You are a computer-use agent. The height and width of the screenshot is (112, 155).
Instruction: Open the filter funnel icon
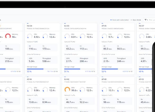[145, 20]
